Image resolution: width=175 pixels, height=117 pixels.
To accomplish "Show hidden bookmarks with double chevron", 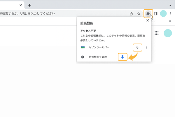I will 170,21.
